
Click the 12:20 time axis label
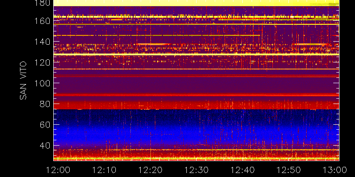(x=150, y=170)
